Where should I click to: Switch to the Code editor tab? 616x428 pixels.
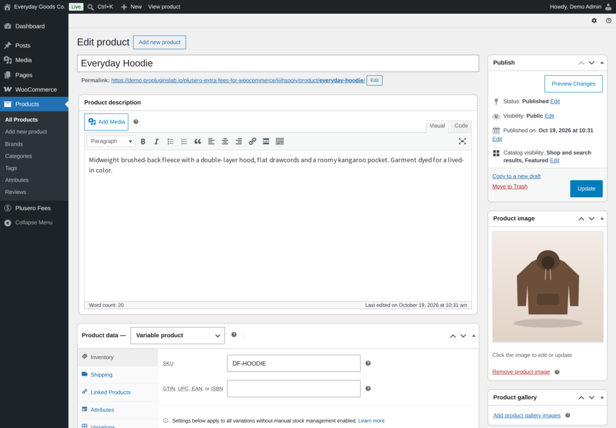(461, 126)
